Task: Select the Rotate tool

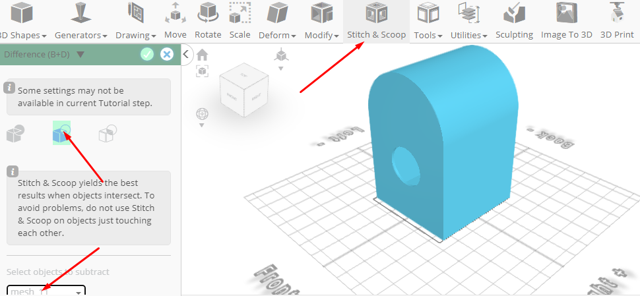Action: (x=208, y=20)
